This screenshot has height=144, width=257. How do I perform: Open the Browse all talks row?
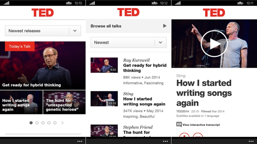coord(128,26)
